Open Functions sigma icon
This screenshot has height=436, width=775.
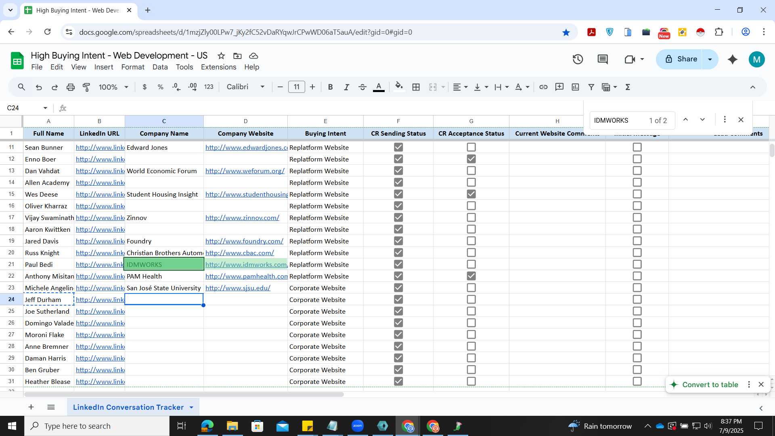628,87
